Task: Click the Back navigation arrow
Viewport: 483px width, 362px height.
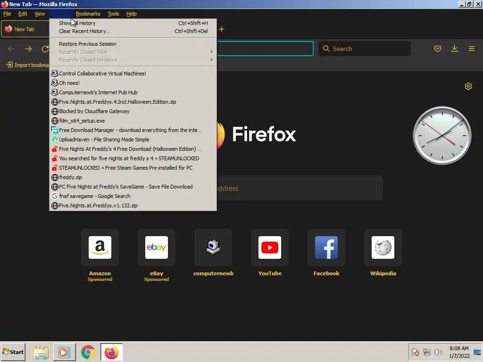Action: pos(11,49)
